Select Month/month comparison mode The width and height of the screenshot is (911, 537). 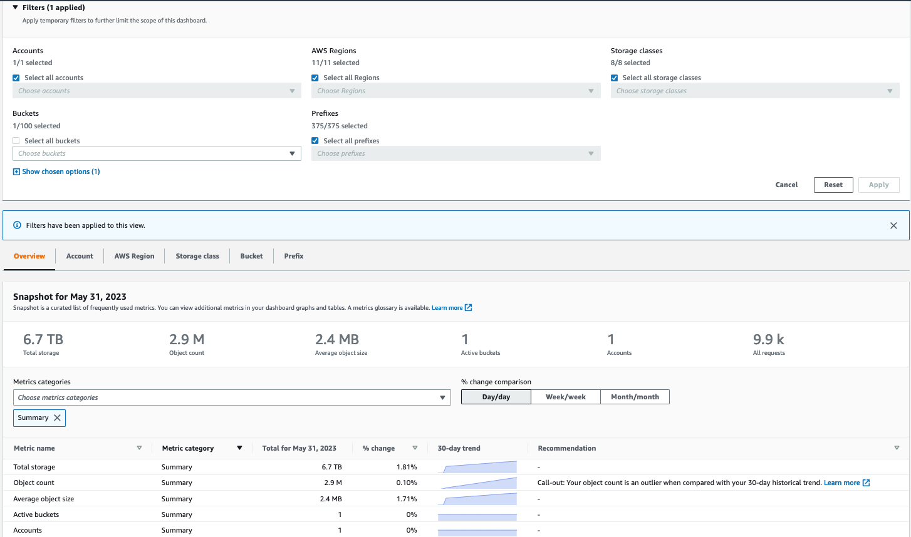(x=635, y=396)
